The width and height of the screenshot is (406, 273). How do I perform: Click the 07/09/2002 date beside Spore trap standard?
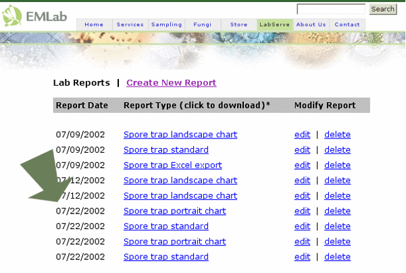coord(80,150)
